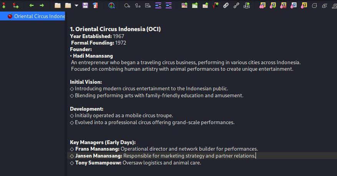Screen dimensions: 337x176
Task: Insert an anchor into the text
Action: click(x=247, y=5)
